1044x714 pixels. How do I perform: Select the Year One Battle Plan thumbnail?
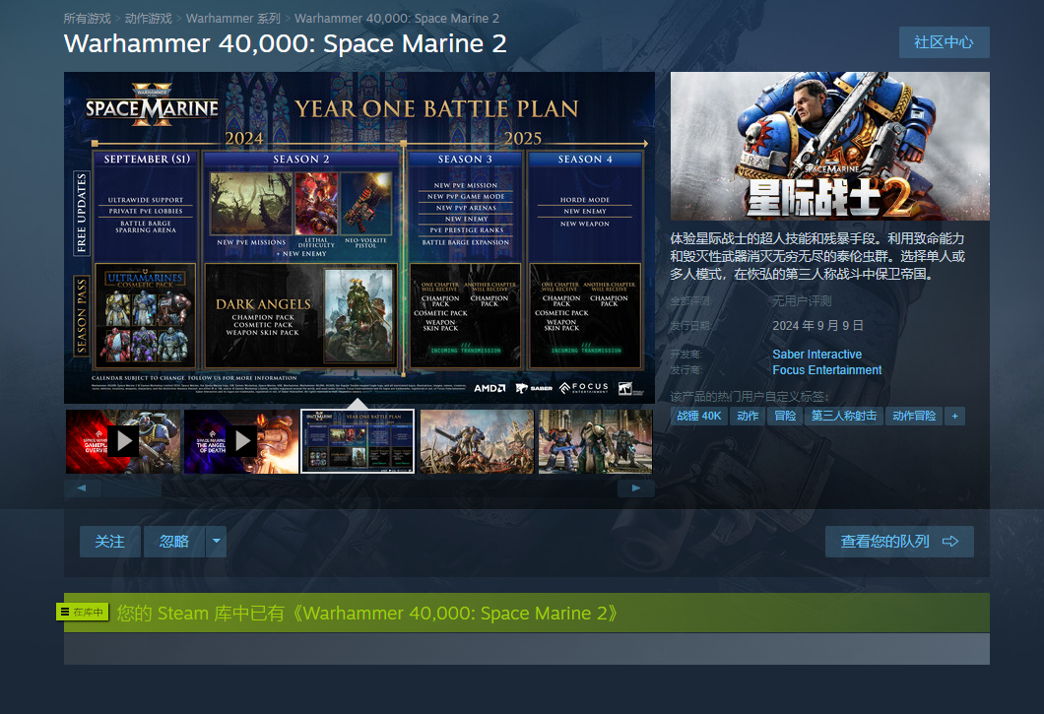pyautogui.click(x=358, y=441)
